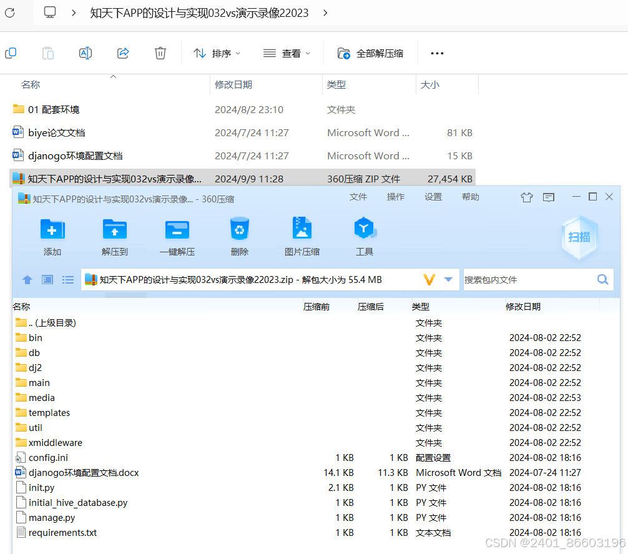
Task: Click 工具 tools icon
Action: [365, 237]
